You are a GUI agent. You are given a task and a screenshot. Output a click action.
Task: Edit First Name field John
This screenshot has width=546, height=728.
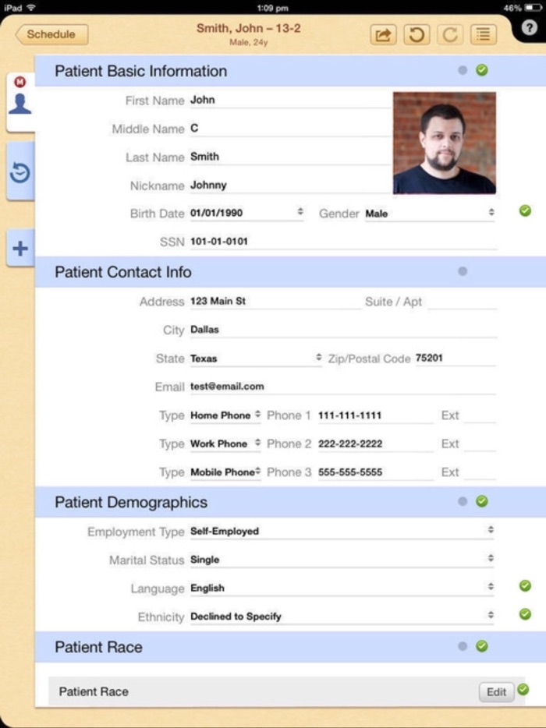pos(290,101)
